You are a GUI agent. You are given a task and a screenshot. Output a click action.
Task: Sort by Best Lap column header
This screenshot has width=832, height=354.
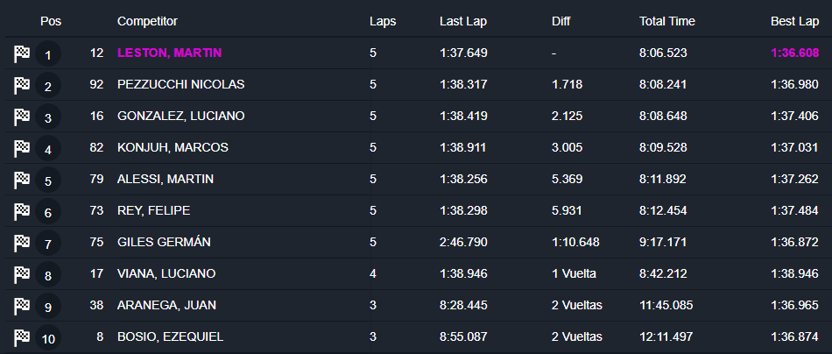[x=794, y=21]
